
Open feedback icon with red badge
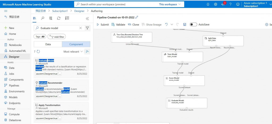(x=223, y=4)
